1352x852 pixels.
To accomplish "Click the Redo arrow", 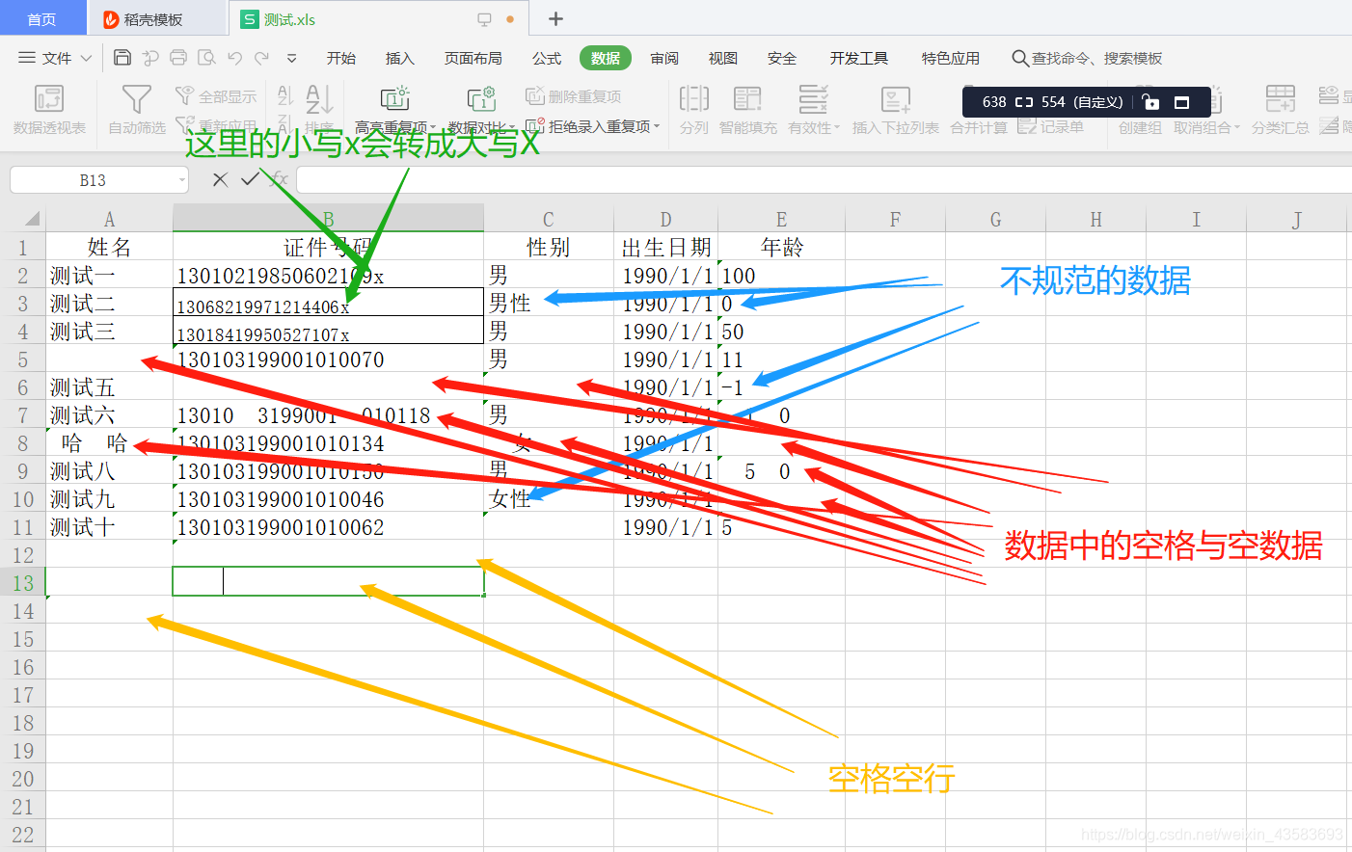I will click(x=262, y=58).
